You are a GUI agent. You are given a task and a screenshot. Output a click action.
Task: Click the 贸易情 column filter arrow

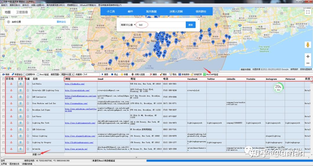pos(16,79)
